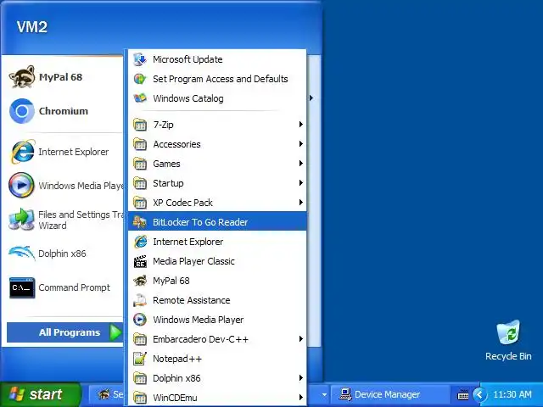
Task: Click the taskbar overflow dropdown arrow
Action: pos(324,394)
